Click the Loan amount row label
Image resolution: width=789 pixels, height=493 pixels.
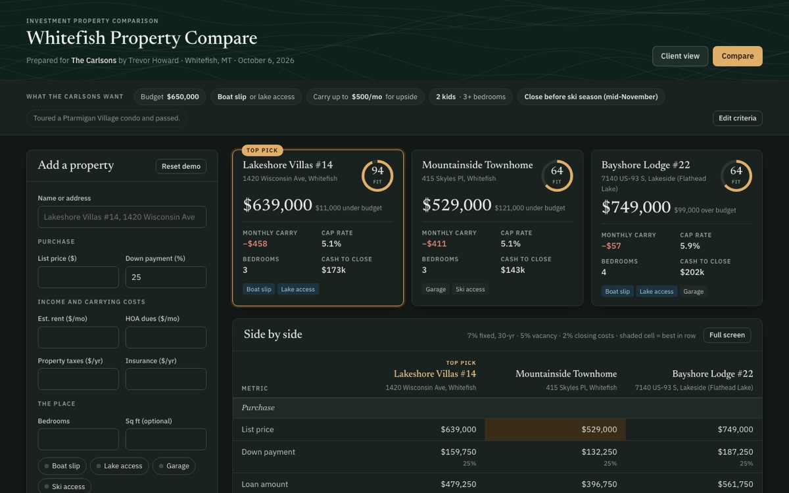tap(265, 484)
